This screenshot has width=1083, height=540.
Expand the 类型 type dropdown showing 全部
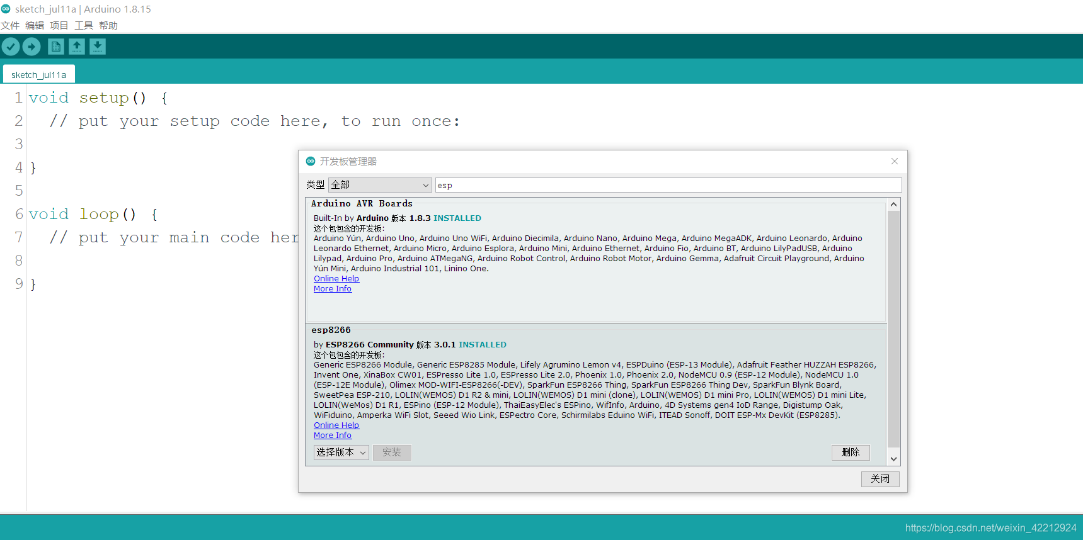point(380,185)
